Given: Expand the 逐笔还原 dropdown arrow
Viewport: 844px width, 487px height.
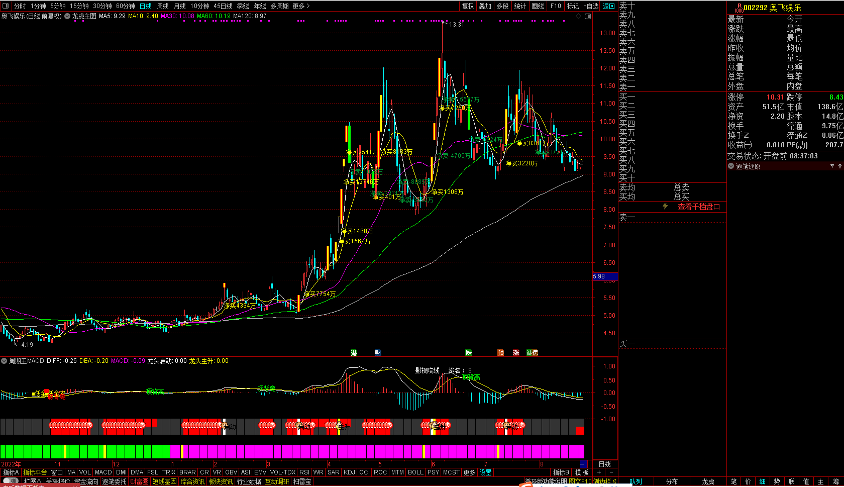Looking at the screenshot, I should coord(731,166).
